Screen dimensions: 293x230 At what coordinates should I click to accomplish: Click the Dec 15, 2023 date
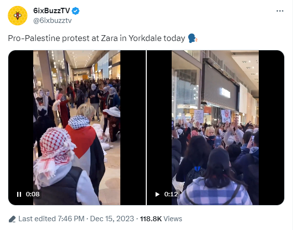[112, 219]
